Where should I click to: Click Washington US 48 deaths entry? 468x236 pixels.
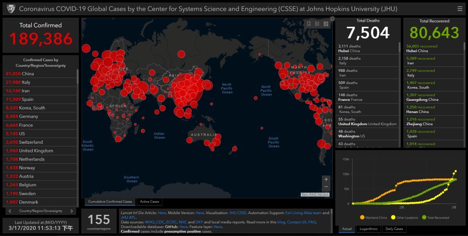tap(367, 134)
